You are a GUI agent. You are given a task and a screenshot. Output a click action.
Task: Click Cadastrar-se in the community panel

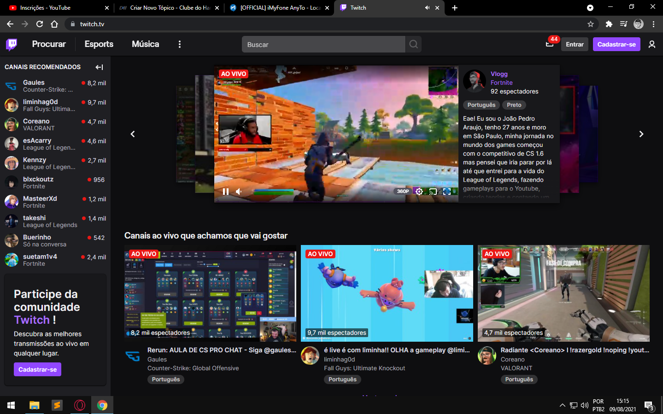coord(37,369)
